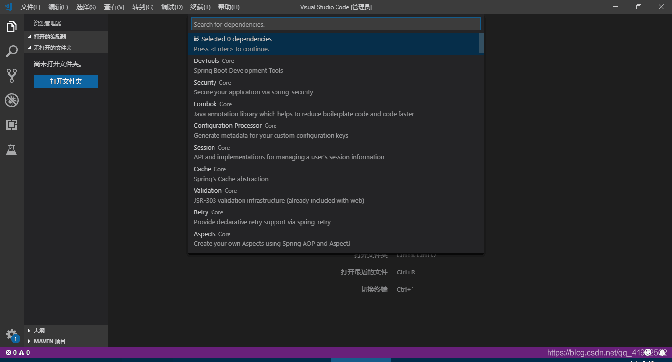Open the 帮助(H) menu
Viewport: 672px width, 362px height.
229,7
